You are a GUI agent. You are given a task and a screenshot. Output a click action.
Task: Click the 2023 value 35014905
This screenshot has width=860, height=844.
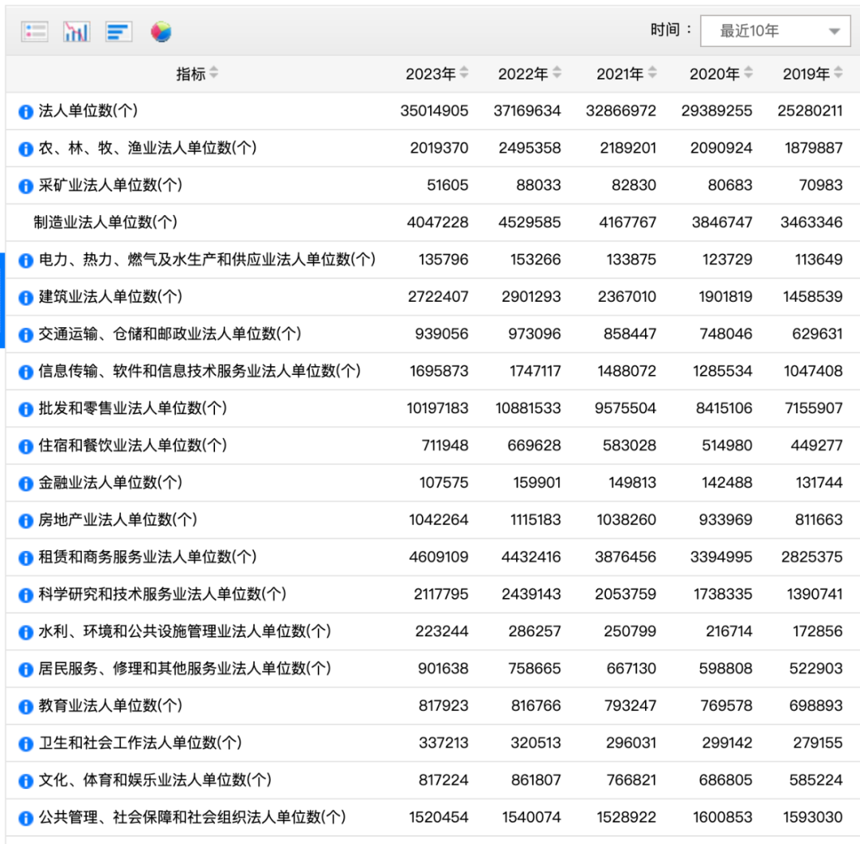pos(434,111)
